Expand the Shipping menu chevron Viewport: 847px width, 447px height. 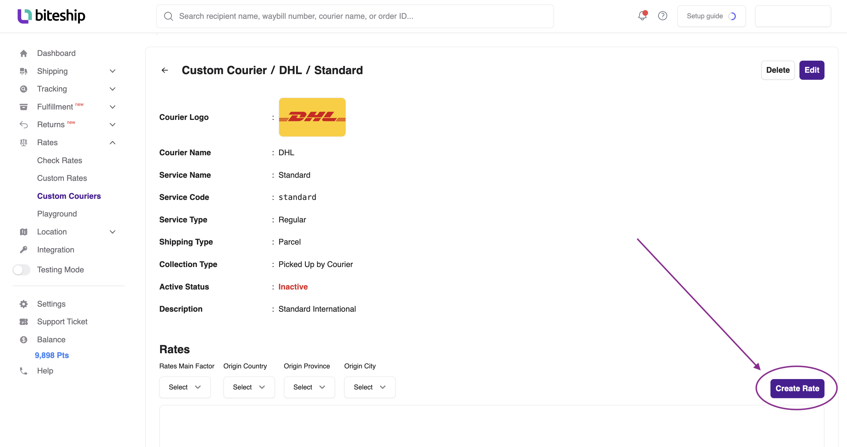[113, 71]
